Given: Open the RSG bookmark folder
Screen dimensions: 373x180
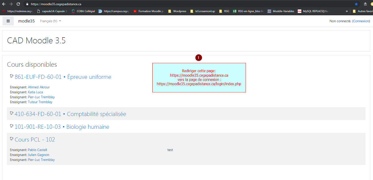Looking at the screenshot, I should (x=224, y=11).
